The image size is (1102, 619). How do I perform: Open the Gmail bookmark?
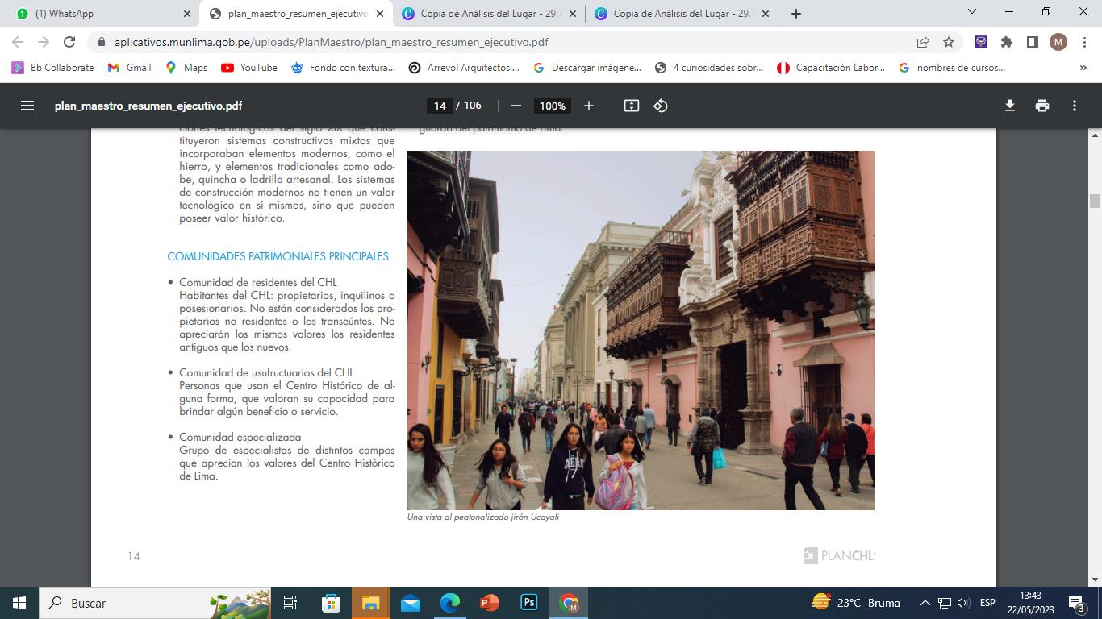pos(130,68)
